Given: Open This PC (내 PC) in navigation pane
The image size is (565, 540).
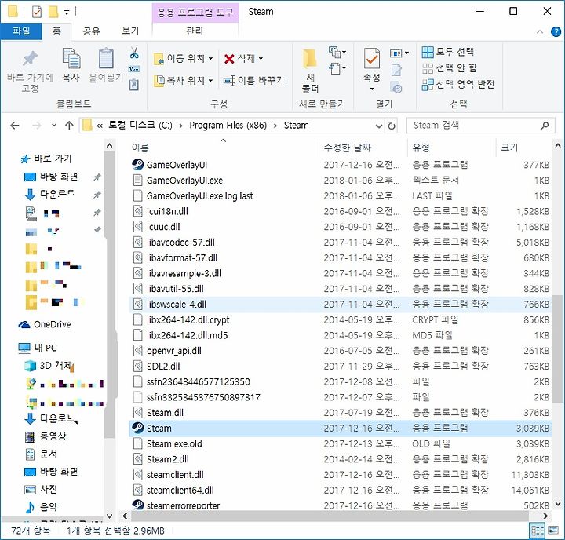Looking at the screenshot, I should [x=38, y=348].
